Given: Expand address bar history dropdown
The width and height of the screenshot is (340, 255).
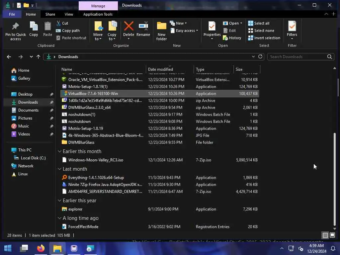Looking at the screenshot, I should click(253, 56).
